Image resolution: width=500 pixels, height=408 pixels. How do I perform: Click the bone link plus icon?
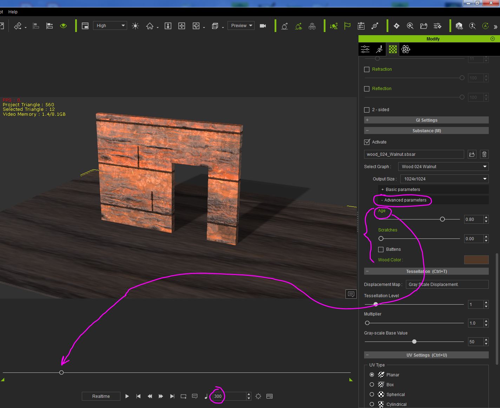[x=375, y=26]
